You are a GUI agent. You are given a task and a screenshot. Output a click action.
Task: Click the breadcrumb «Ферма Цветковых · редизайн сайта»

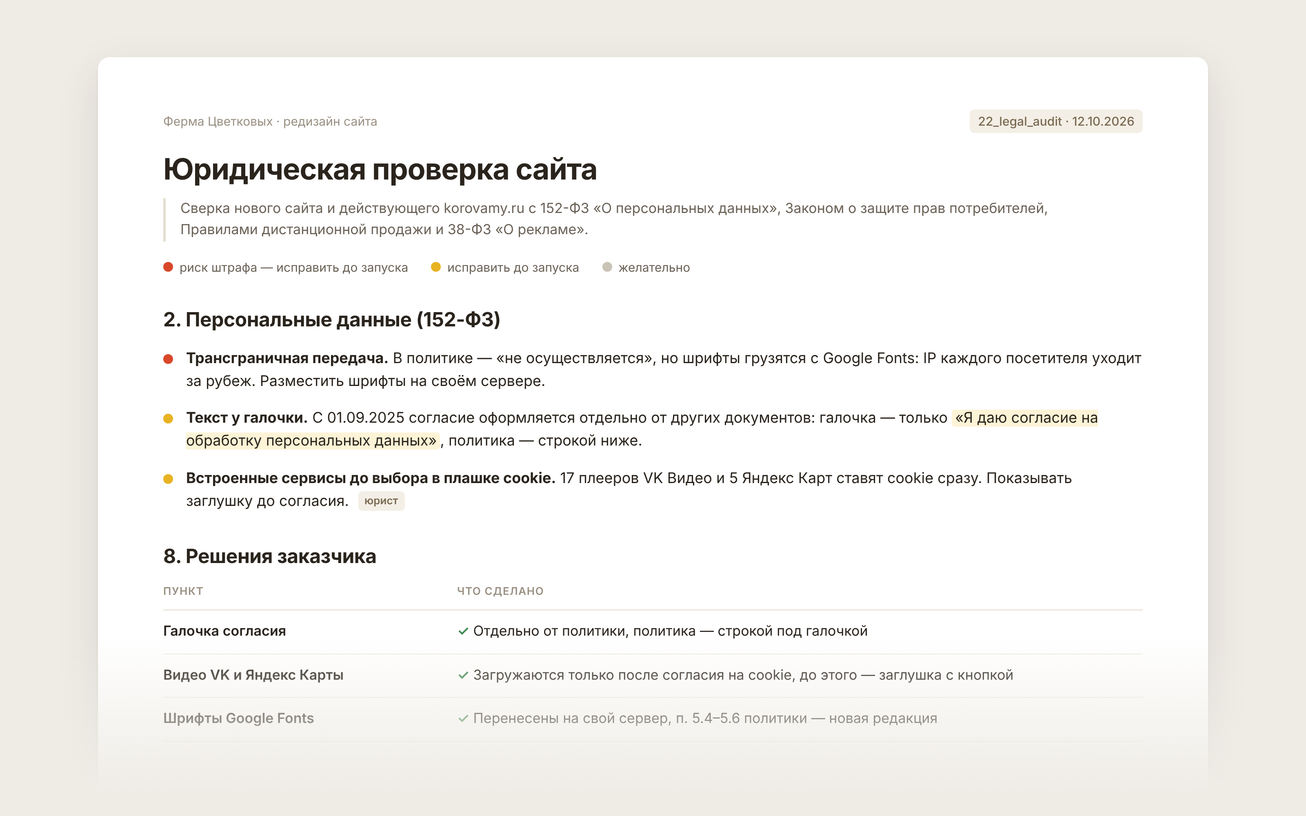[270, 122]
